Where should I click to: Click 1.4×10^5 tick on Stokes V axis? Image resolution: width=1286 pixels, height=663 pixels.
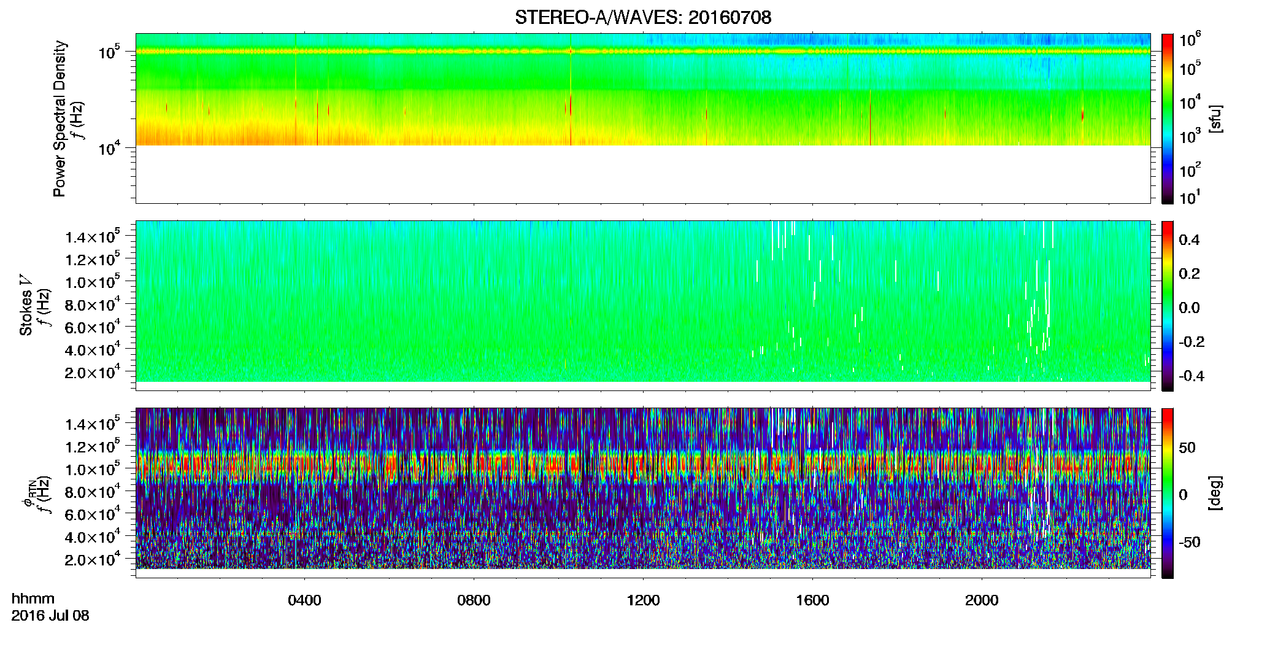coord(93,236)
